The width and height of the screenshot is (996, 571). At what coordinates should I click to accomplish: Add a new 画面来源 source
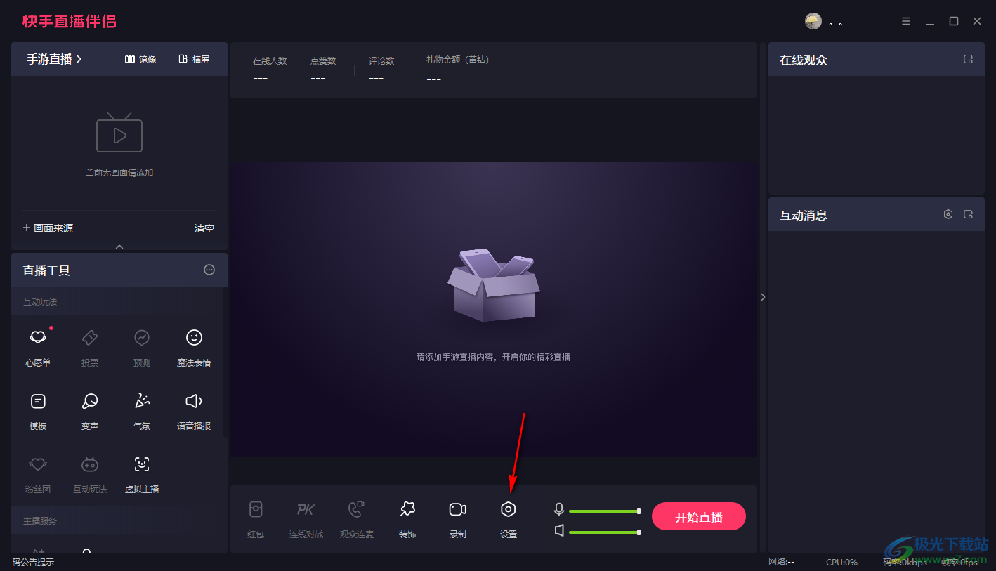click(48, 228)
